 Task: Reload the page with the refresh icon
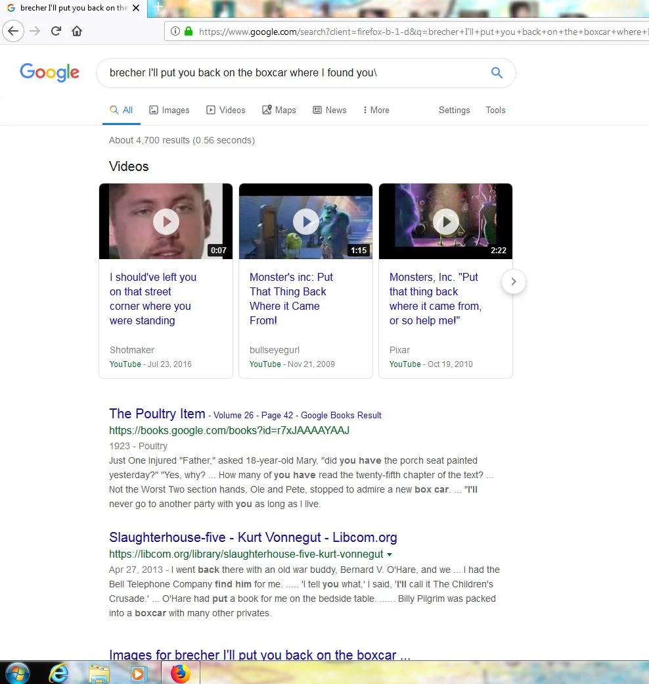tap(56, 31)
